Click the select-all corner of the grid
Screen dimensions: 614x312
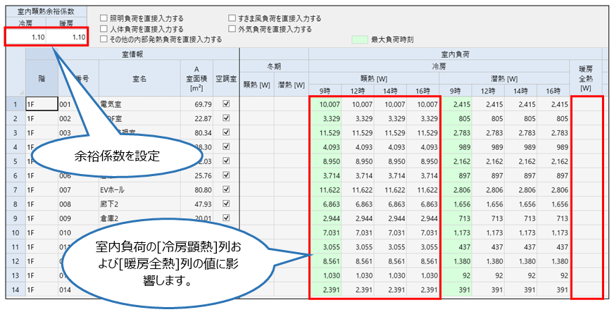click(13, 80)
